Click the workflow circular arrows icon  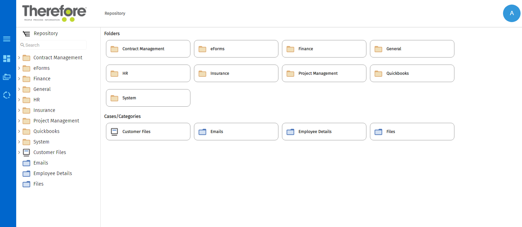[x=7, y=95]
